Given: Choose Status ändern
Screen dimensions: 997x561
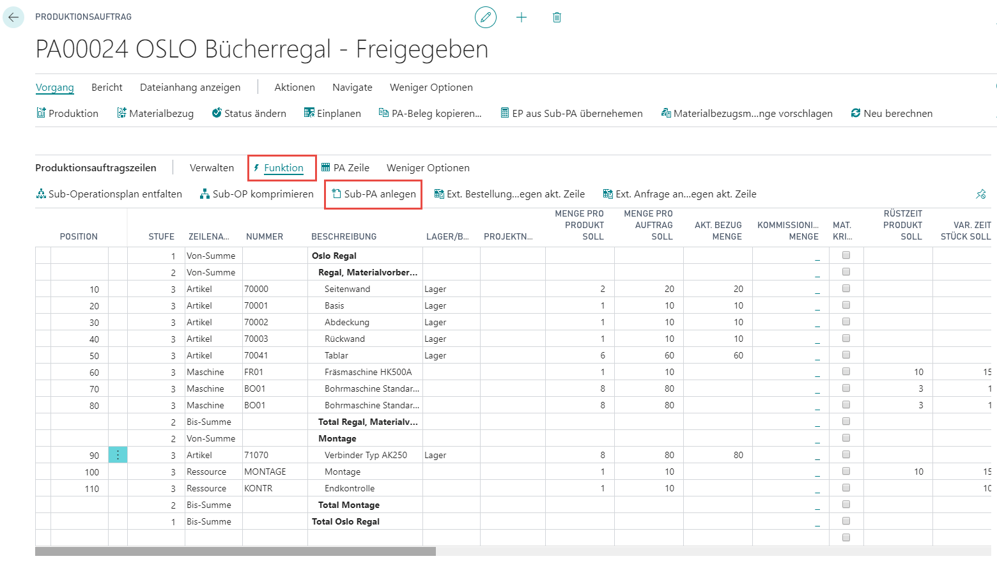Looking at the screenshot, I should (249, 113).
